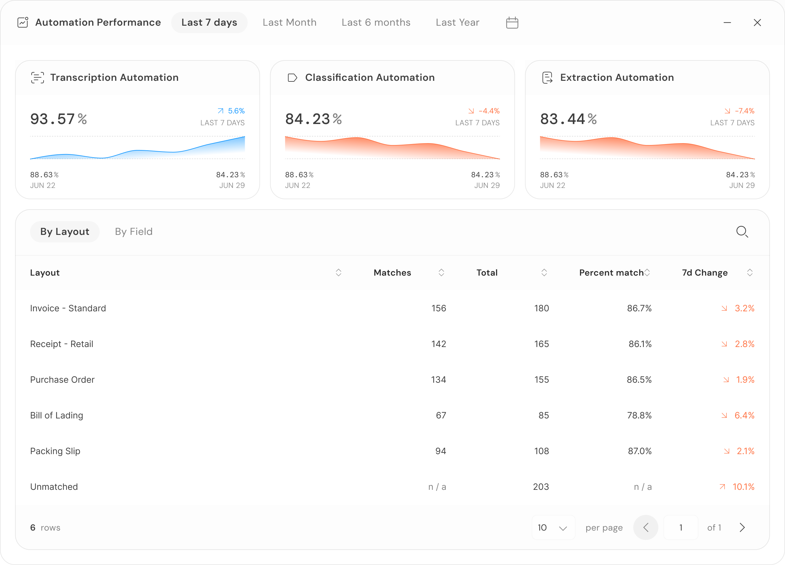Image resolution: width=785 pixels, height=565 pixels.
Task: Click the Extraction Automation document icon
Action: [547, 77]
